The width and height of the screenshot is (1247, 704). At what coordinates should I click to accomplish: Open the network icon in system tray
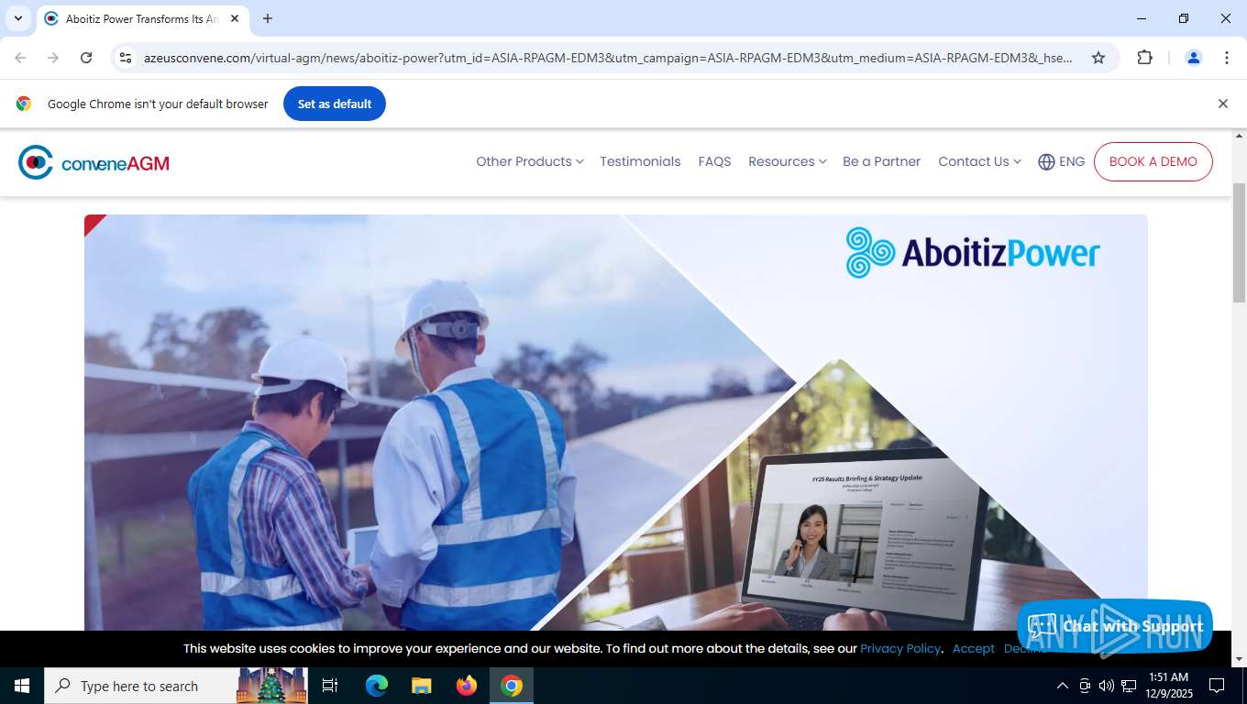(1129, 686)
